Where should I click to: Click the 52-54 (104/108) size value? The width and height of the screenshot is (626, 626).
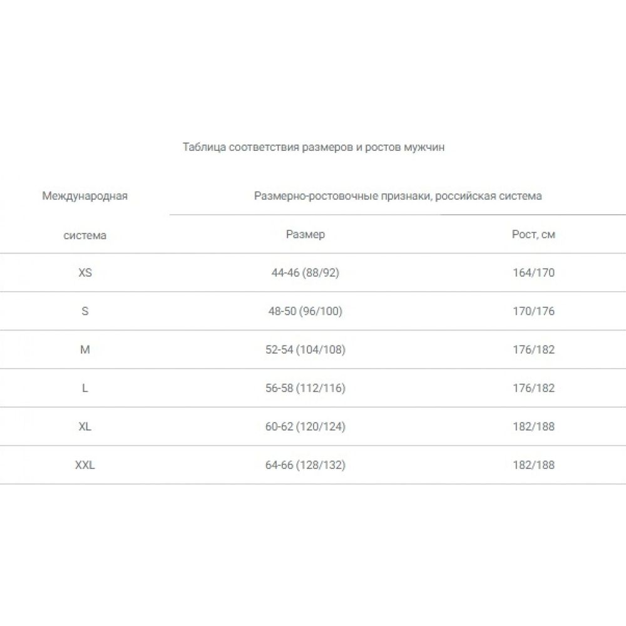[x=305, y=350]
